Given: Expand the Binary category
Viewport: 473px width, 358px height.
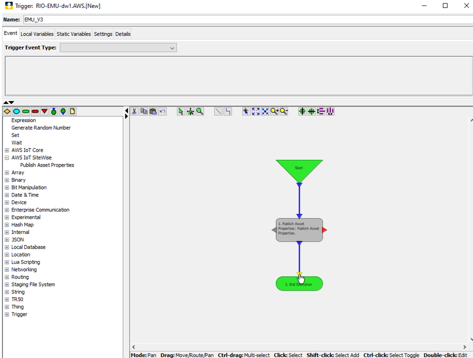Looking at the screenshot, I should (x=7, y=180).
